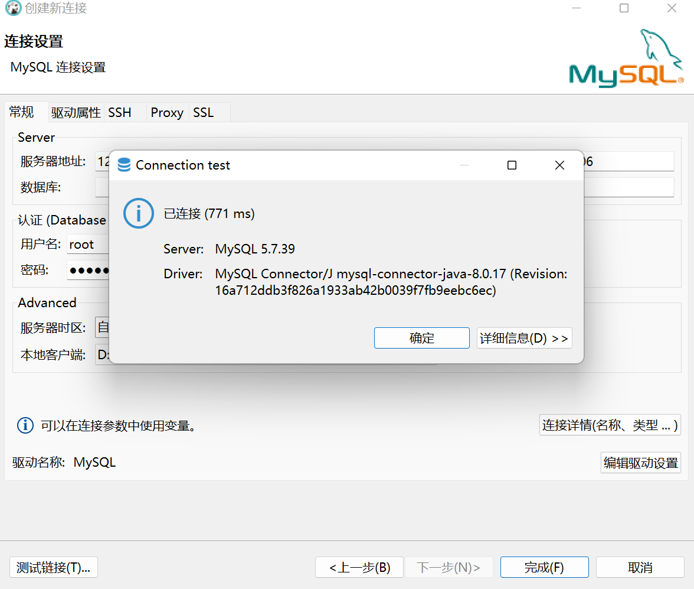
Task: Maximize the 创建新连接 window
Action: pos(624,8)
